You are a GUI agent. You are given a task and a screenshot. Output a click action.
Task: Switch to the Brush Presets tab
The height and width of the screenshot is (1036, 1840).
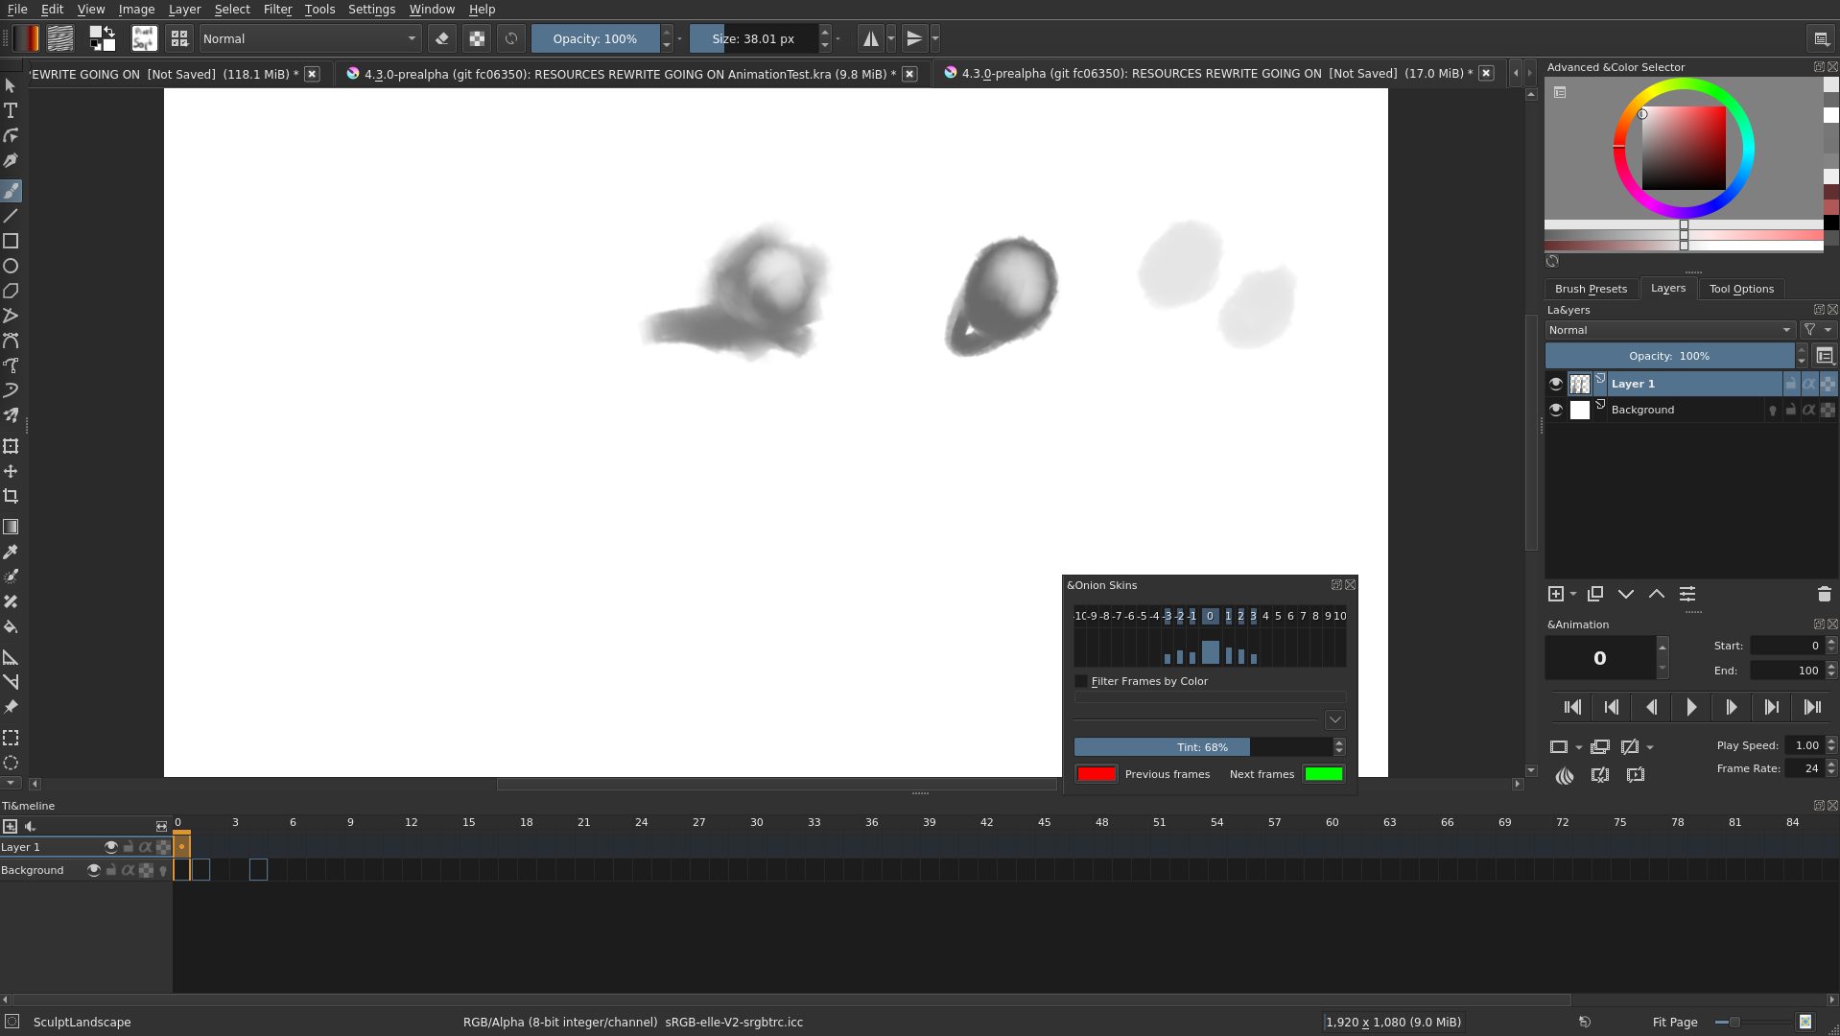[x=1590, y=289]
